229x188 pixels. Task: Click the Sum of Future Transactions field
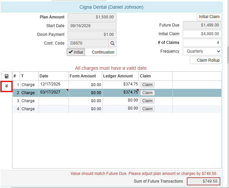click(x=204, y=181)
